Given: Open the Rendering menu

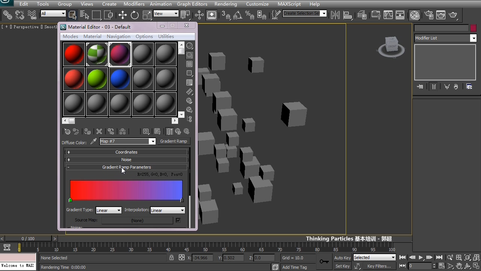Looking at the screenshot, I should [x=225, y=4].
